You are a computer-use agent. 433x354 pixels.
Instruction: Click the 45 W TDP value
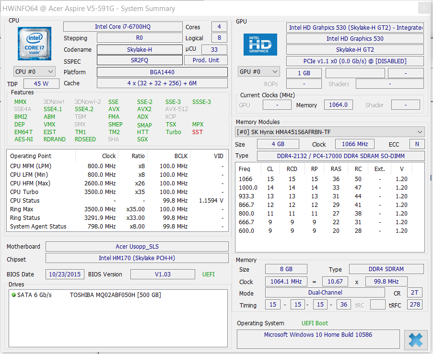click(x=41, y=84)
